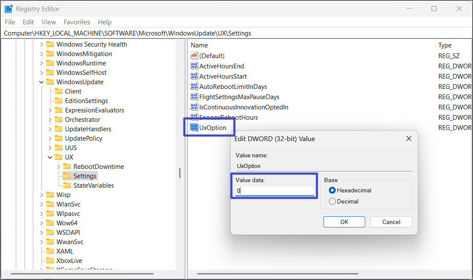Select the Hexadecimal base option
This screenshot has height=280, width=473.
[332, 190]
